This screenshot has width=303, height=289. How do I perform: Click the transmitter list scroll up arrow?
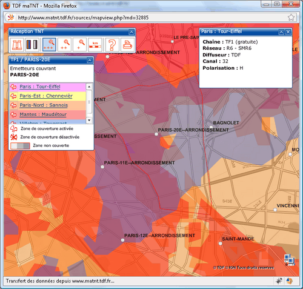coord(89,87)
